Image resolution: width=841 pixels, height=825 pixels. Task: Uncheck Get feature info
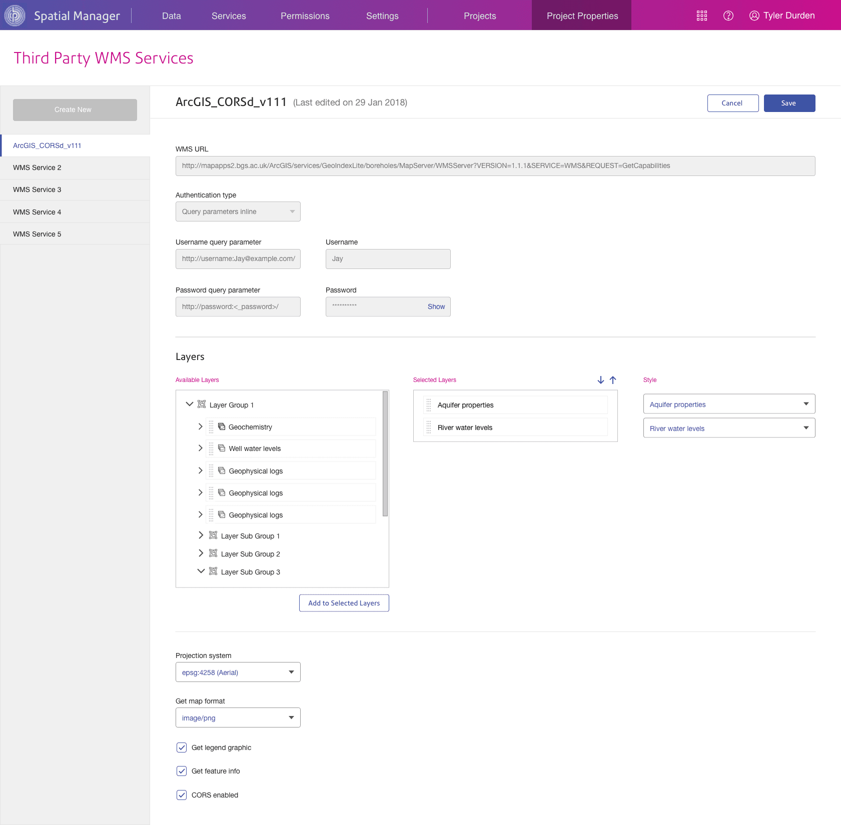181,771
